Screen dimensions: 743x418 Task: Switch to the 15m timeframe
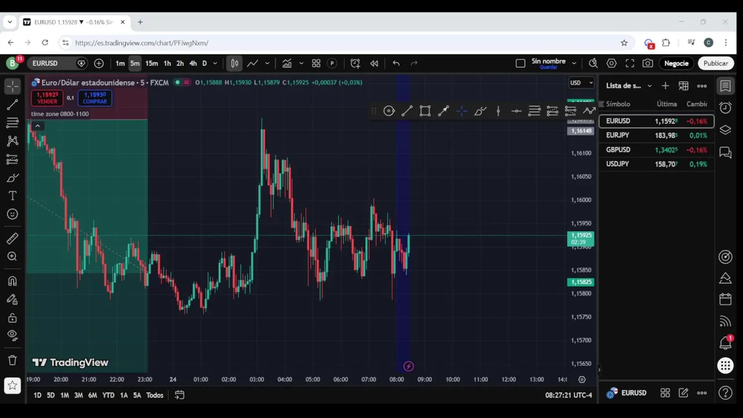click(152, 63)
